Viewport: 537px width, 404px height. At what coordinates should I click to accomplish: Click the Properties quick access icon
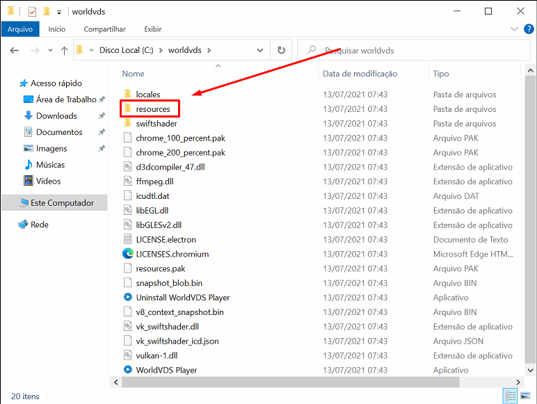tap(32, 12)
